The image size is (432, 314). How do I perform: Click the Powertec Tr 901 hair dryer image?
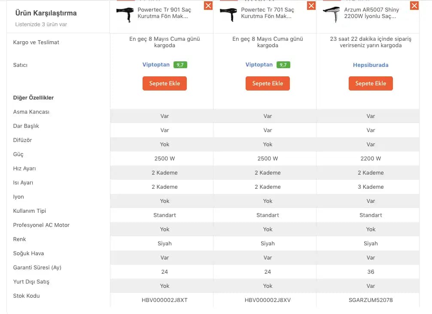[x=125, y=15]
